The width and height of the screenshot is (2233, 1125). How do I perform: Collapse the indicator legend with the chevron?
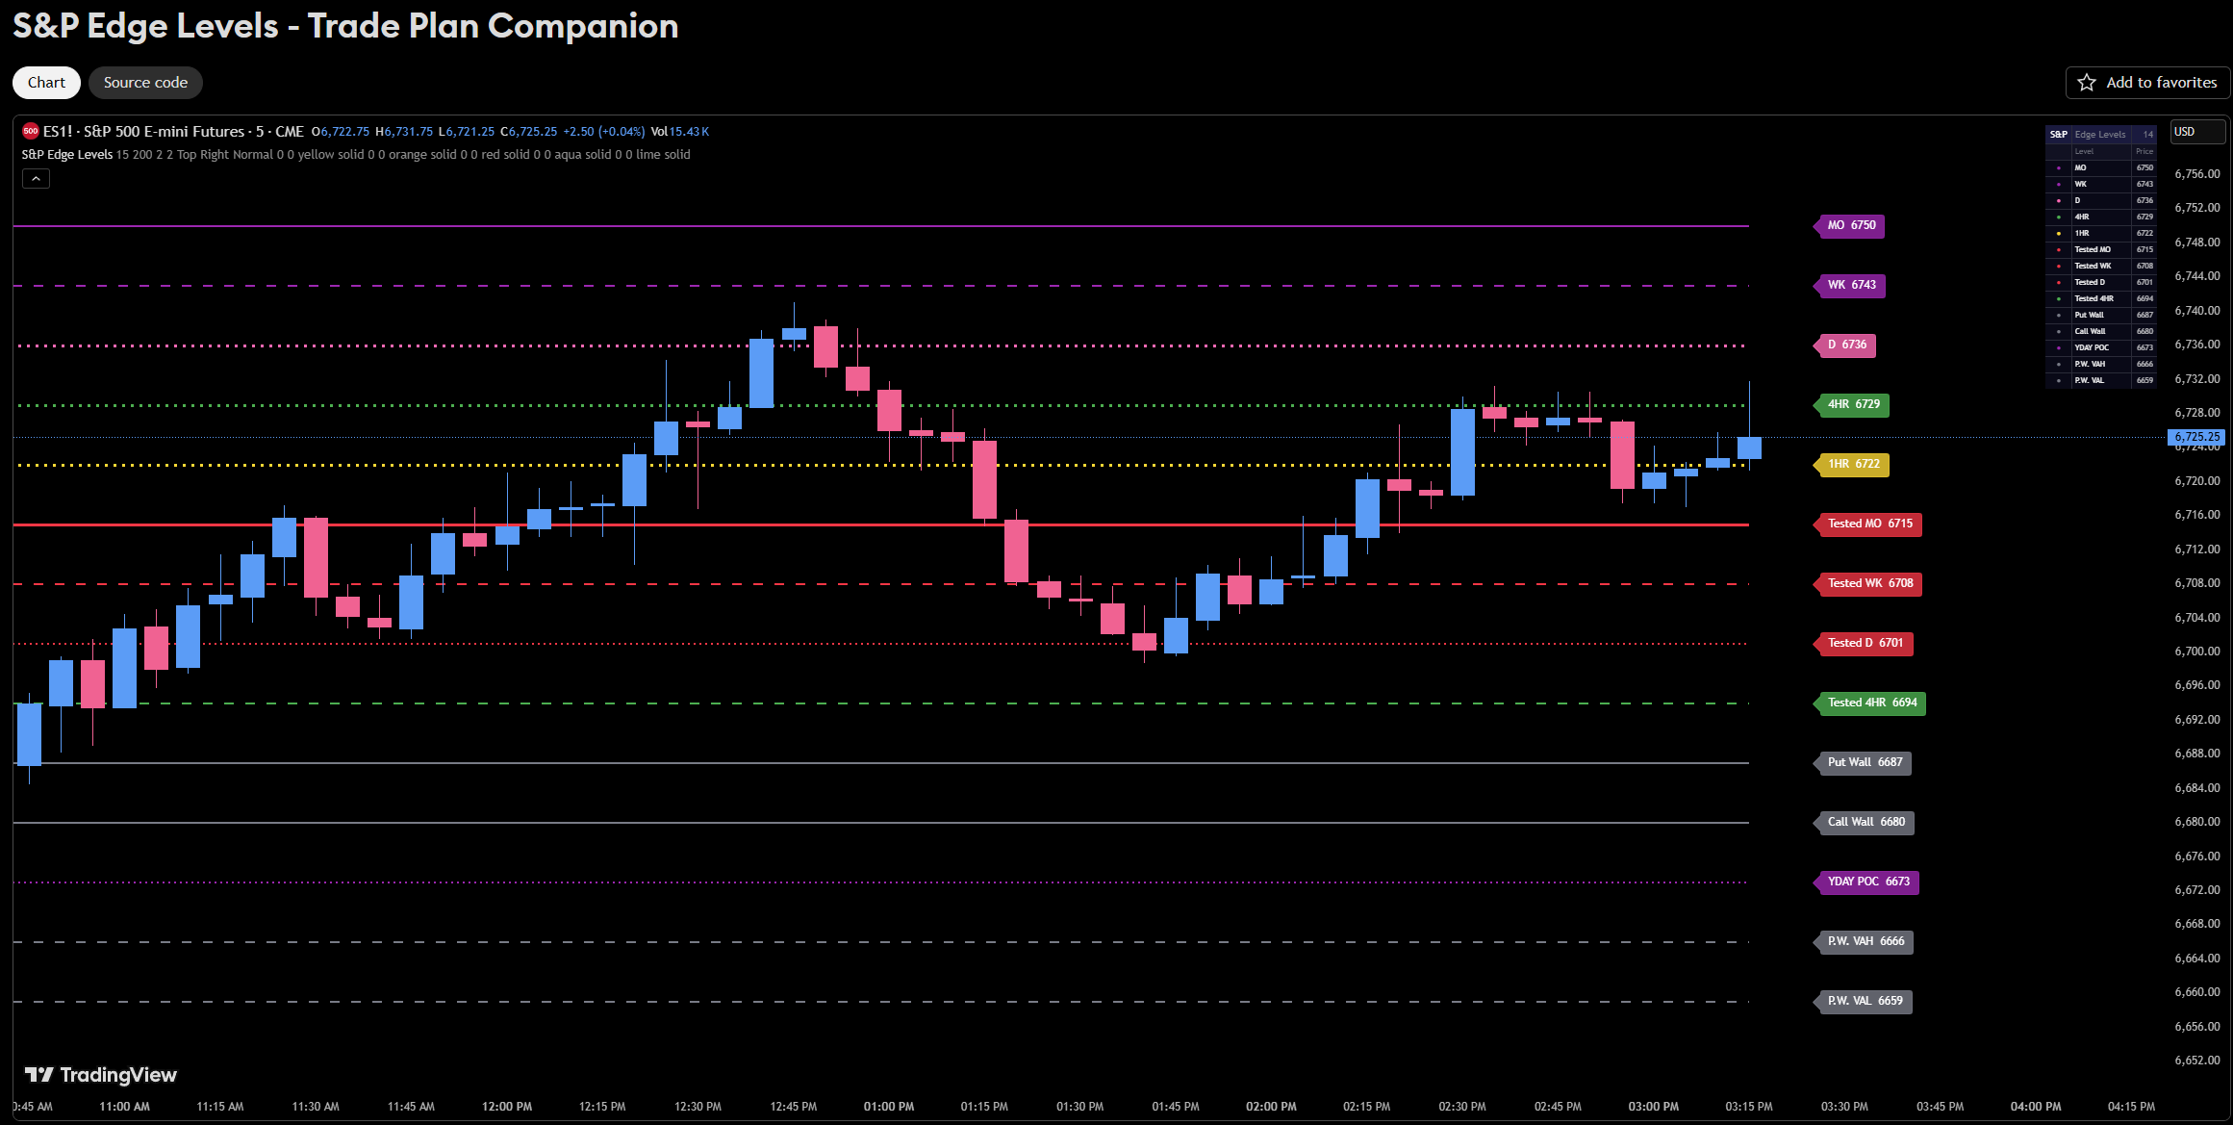coord(36,179)
